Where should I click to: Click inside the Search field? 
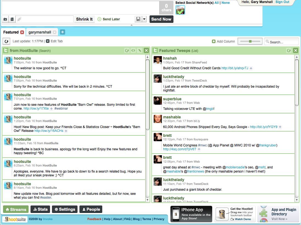click(282, 41)
